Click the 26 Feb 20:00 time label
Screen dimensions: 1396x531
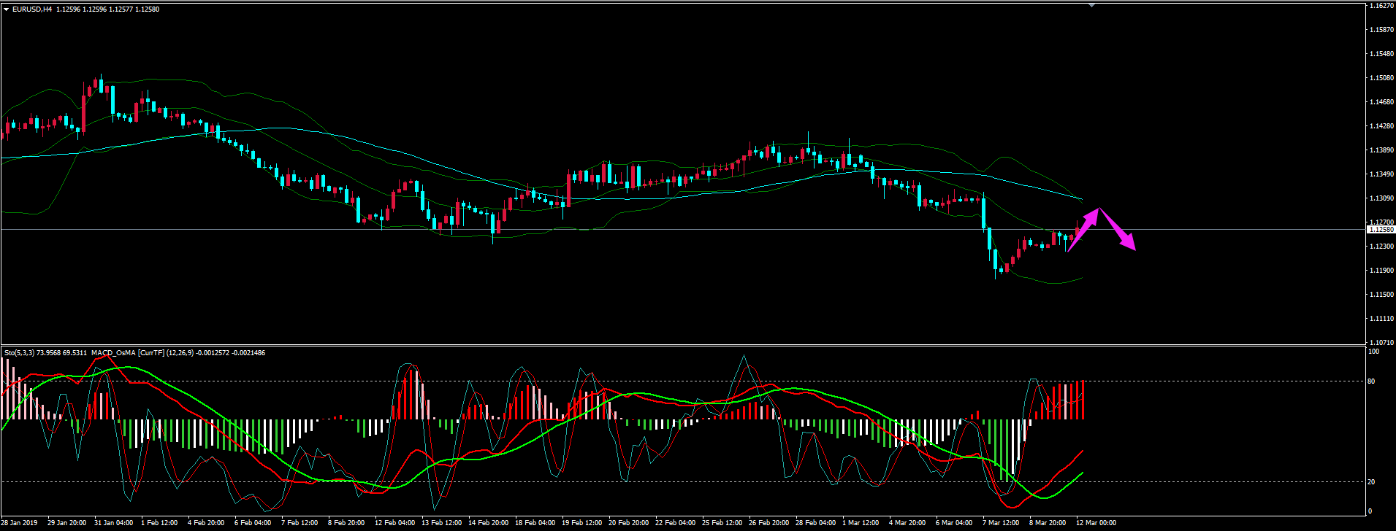point(769,523)
